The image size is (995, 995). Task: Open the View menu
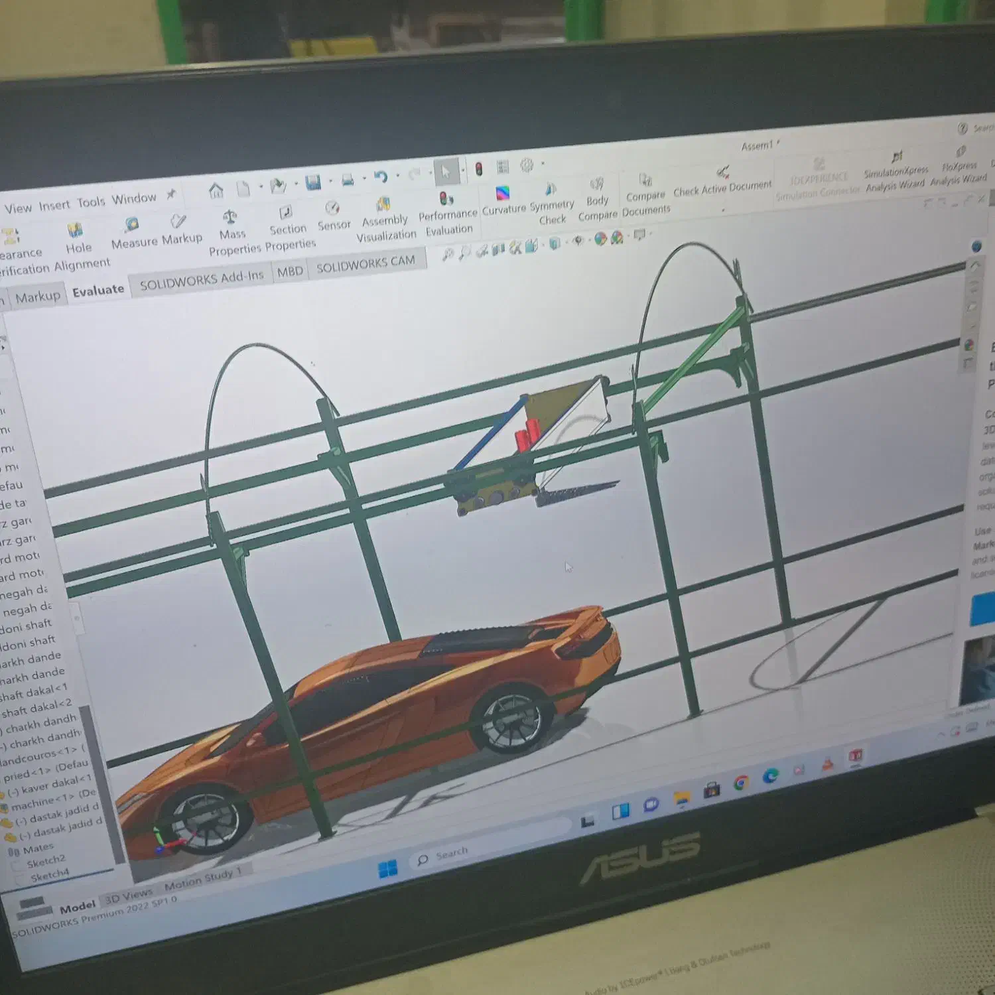18,208
